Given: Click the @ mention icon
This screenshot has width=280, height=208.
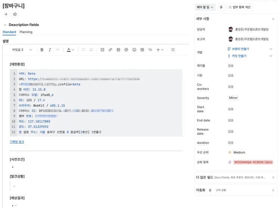Looking at the screenshot, I should click(126, 50).
